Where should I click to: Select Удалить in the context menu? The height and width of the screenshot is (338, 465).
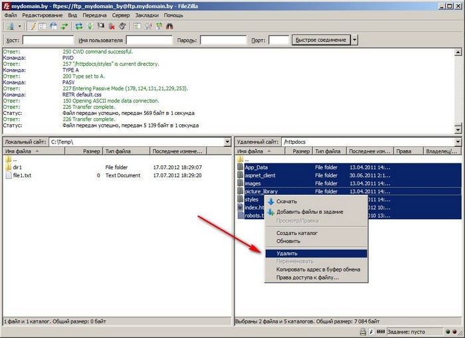coord(287,253)
